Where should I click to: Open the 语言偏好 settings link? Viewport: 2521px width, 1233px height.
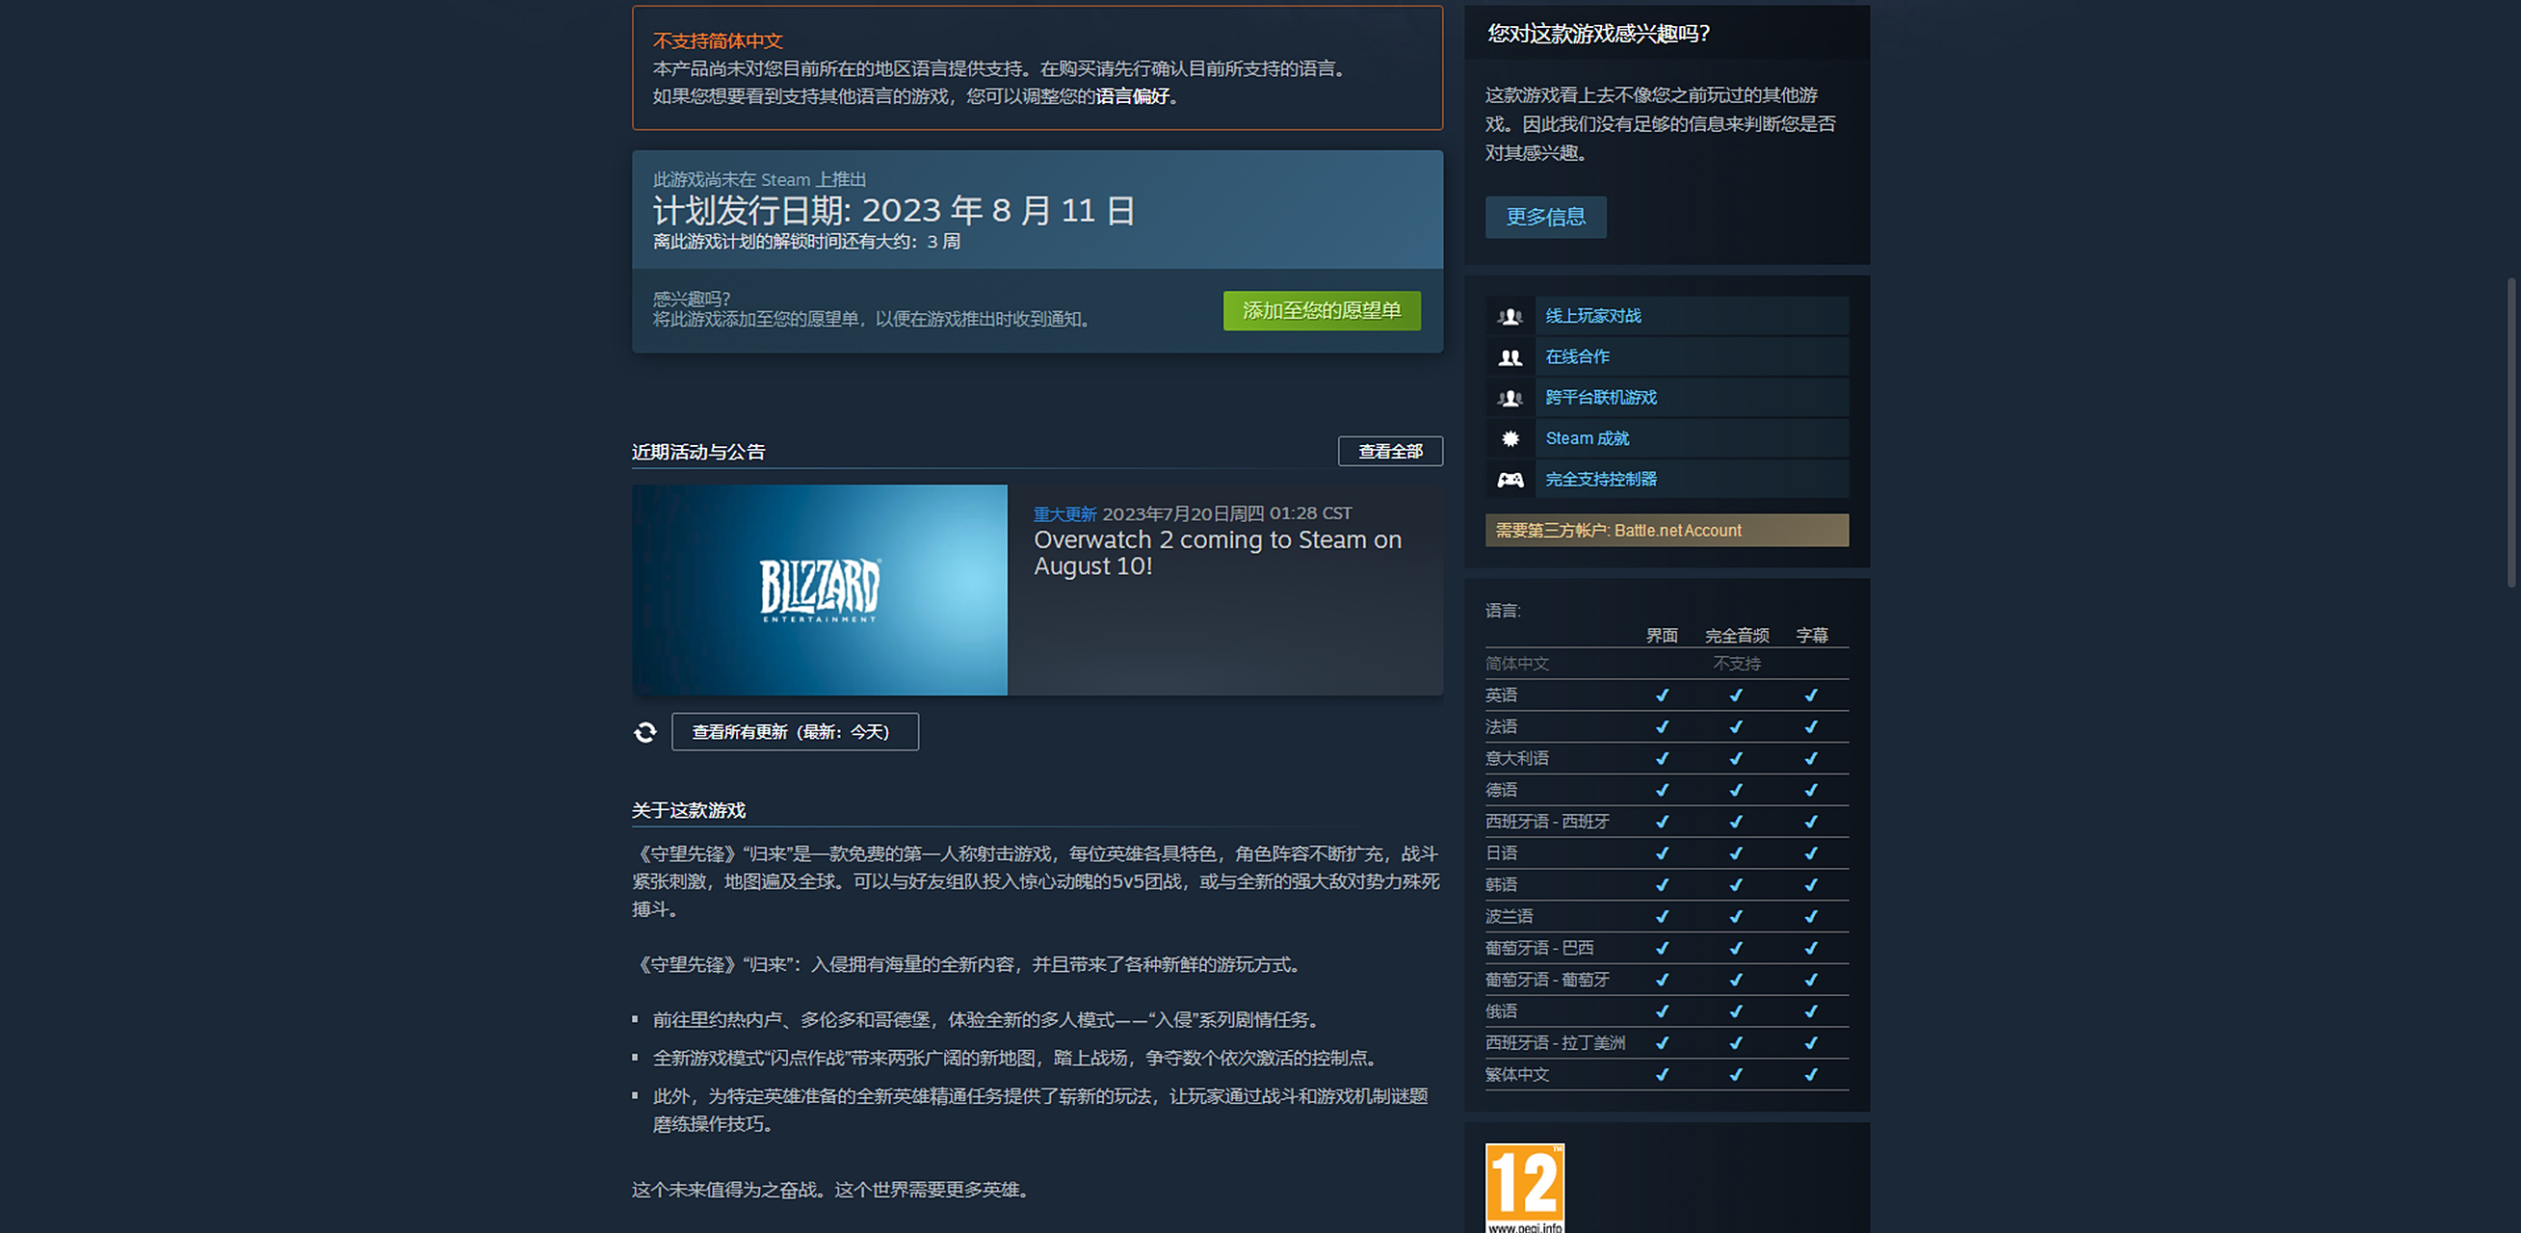(1132, 96)
